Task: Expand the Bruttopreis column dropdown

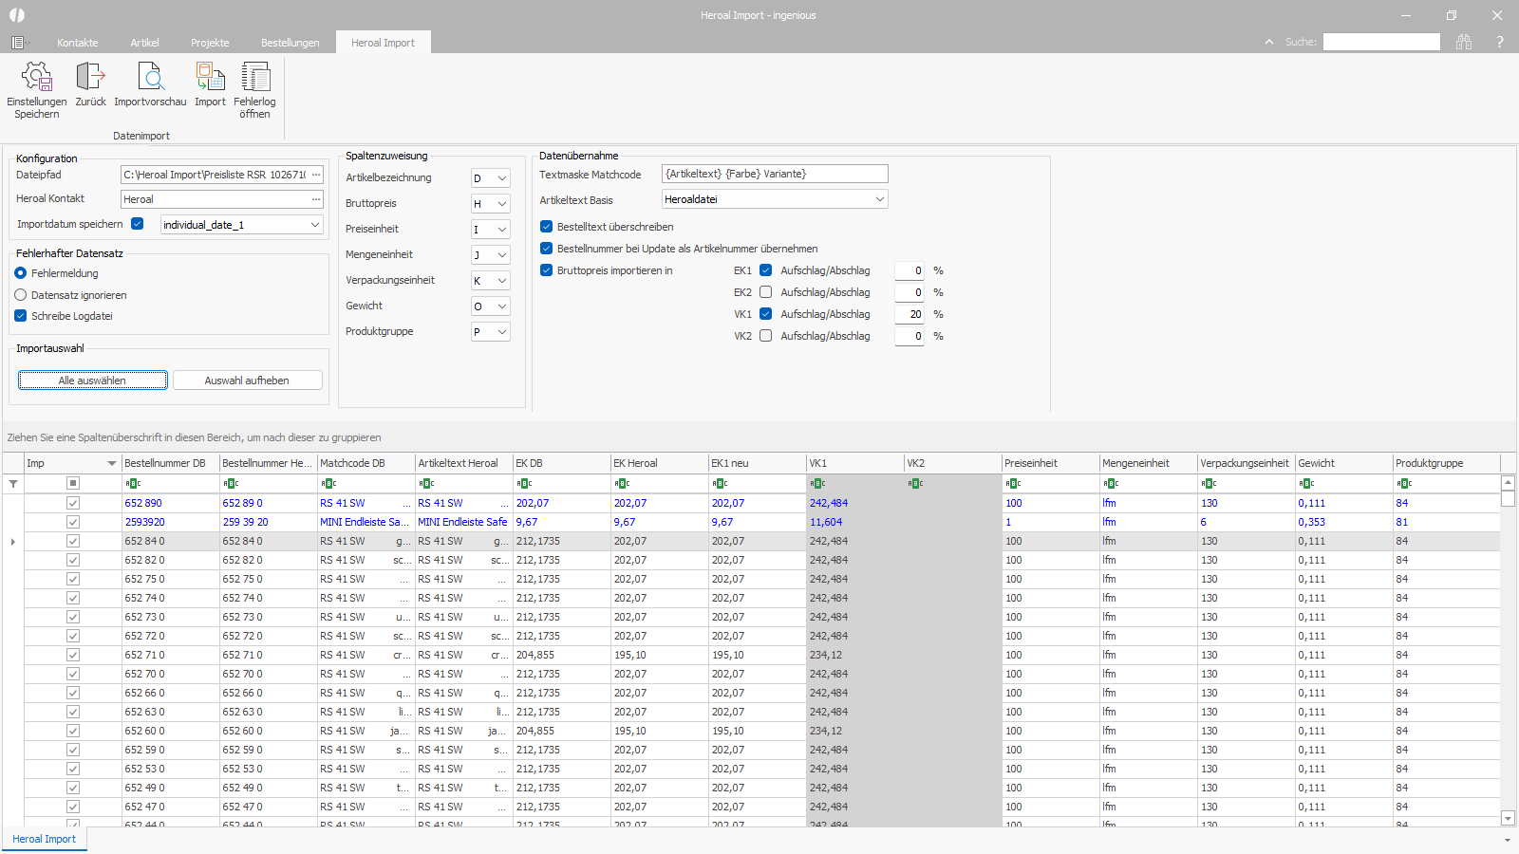Action: pyautogui.click(x=501, y=204)
